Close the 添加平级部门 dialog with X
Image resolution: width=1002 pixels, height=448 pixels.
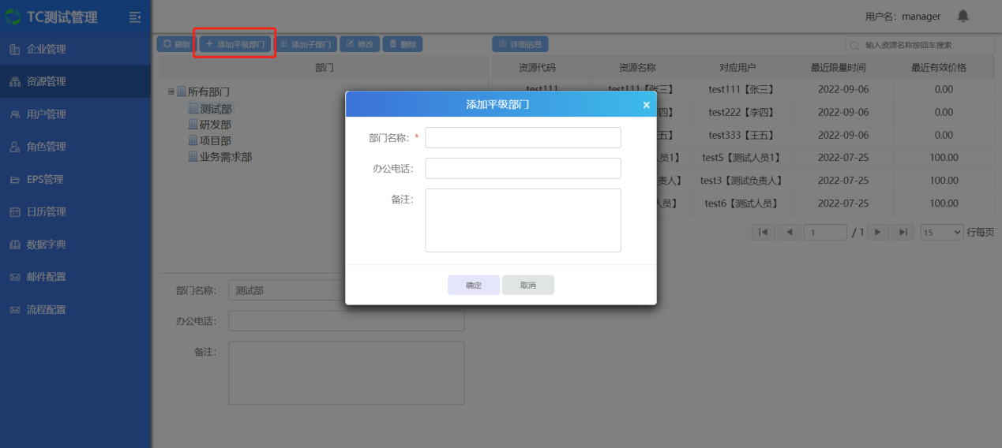646,105
